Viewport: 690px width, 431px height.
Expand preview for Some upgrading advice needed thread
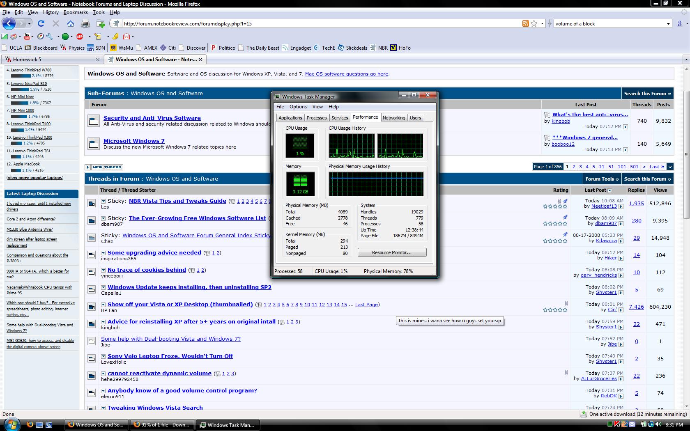[103, 253]
